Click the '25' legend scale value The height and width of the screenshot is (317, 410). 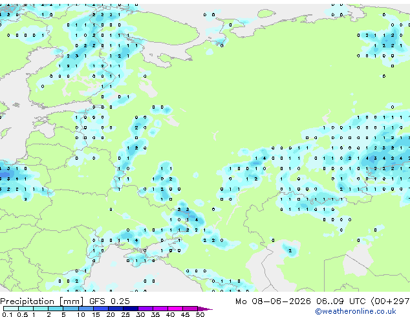(x=125, y=314)
